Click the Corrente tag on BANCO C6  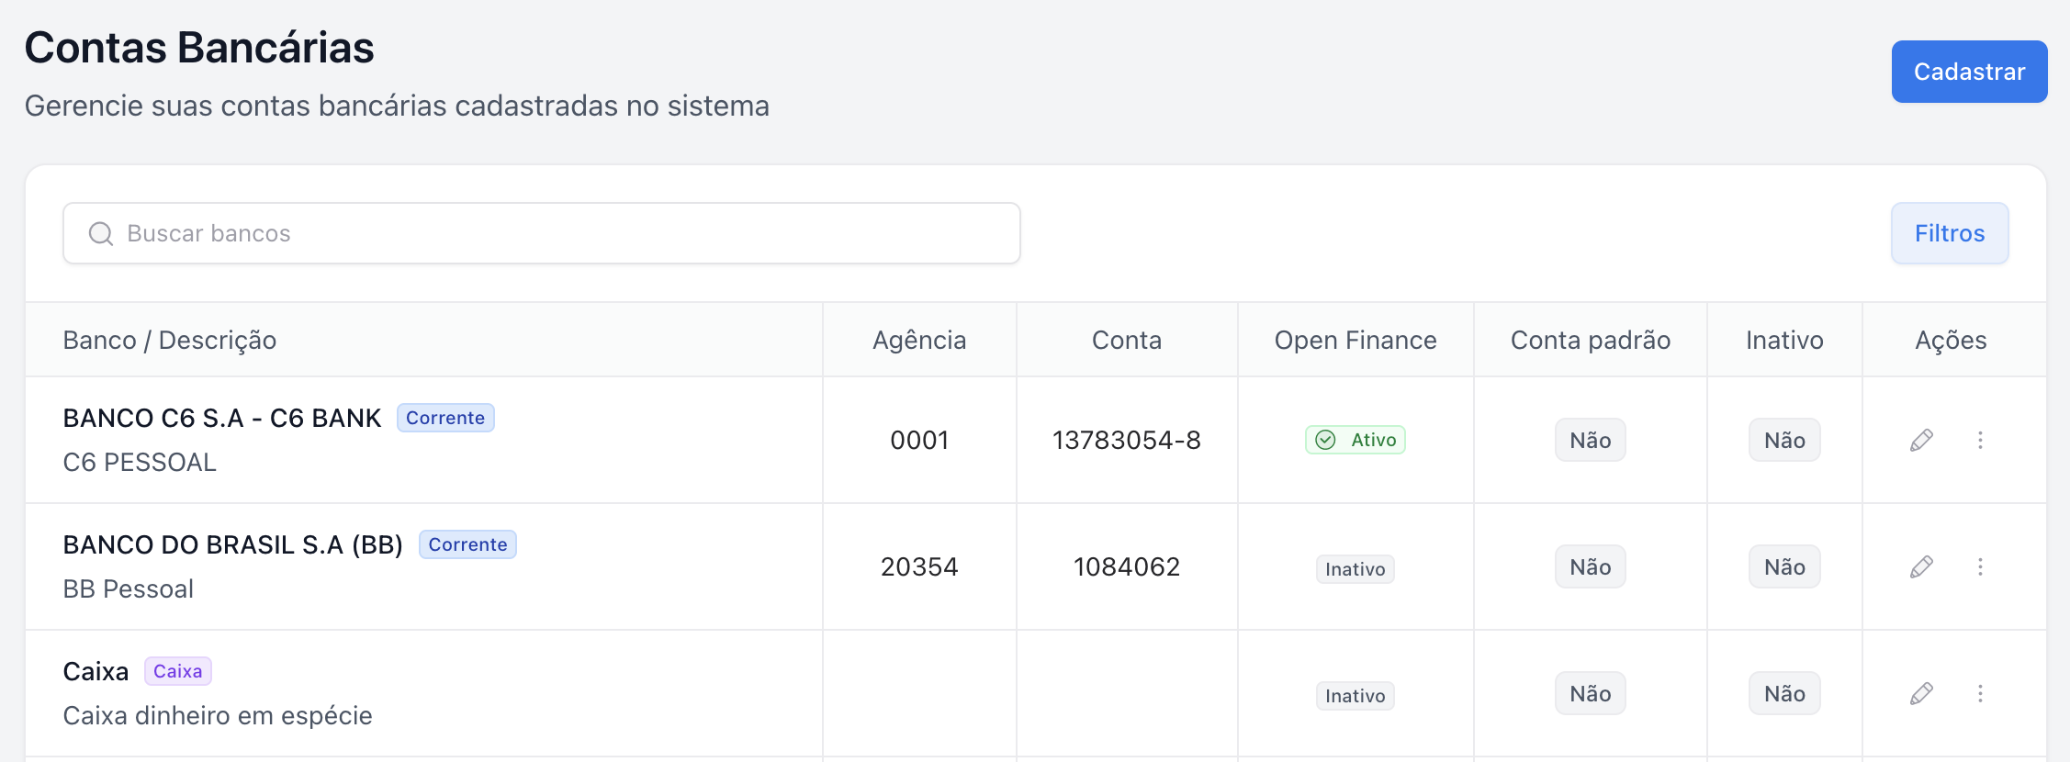click(445, 418)
